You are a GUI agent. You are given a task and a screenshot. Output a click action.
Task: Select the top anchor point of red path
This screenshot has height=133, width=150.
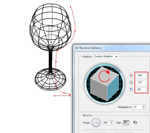(70, 7)
